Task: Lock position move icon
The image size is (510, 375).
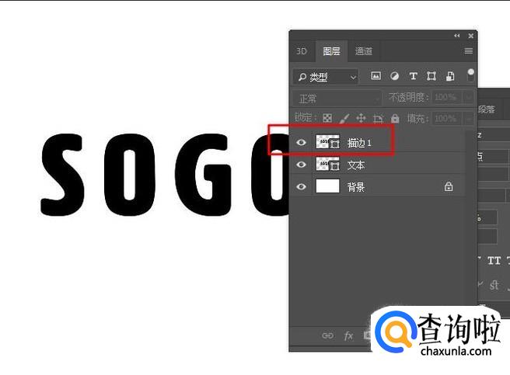Action: (361, 118)
